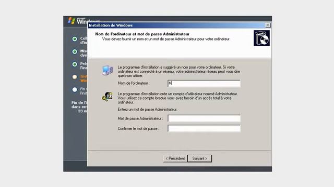Select the Confirmer le mot de passe field
The height and width of the screenshot is (187, 334).
click(x=204, y=128)
